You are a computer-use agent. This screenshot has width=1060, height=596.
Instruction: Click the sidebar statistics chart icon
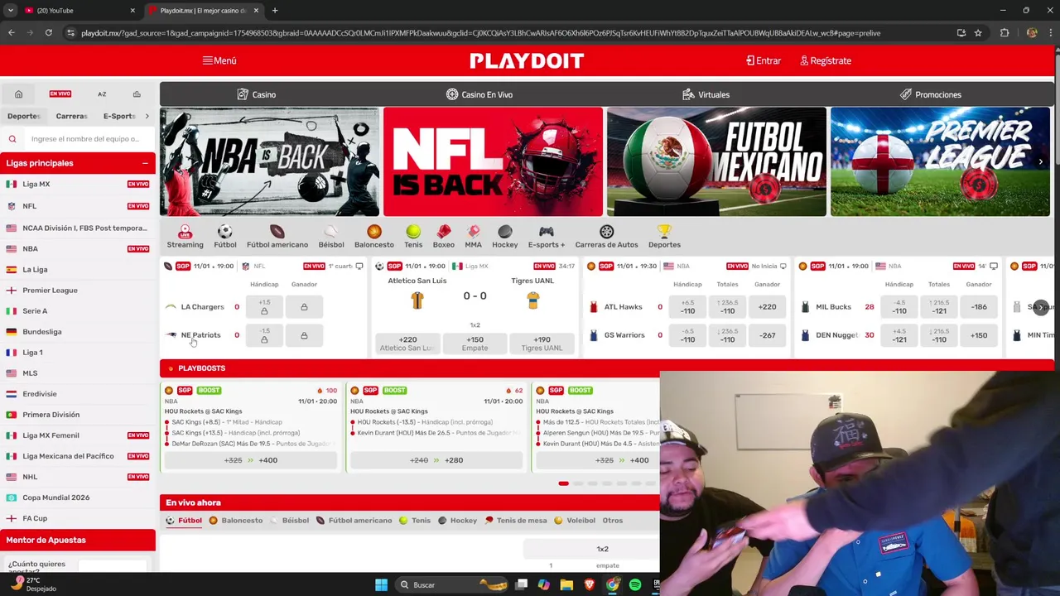click(137, 94)
